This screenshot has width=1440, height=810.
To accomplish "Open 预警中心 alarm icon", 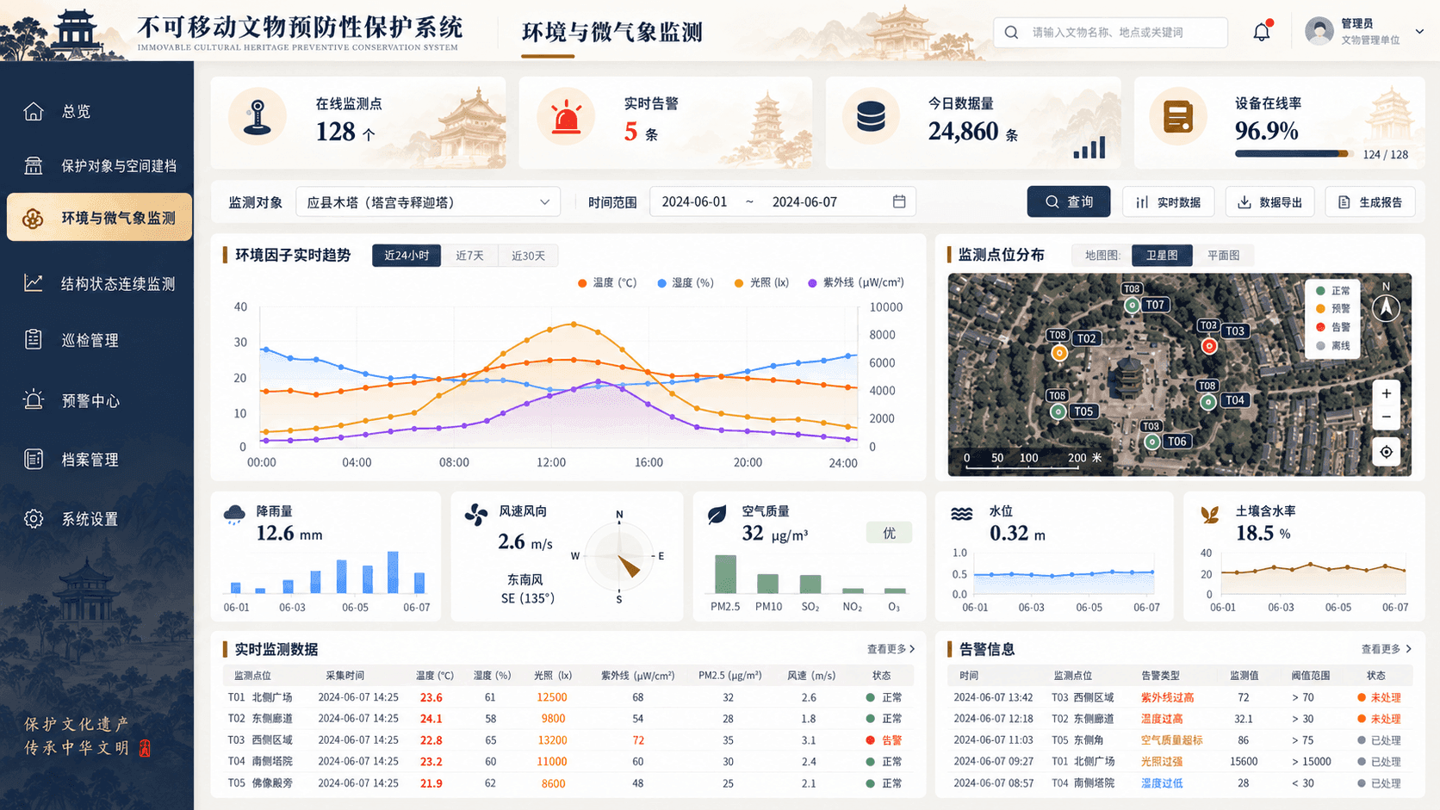I will click(34, 400).
